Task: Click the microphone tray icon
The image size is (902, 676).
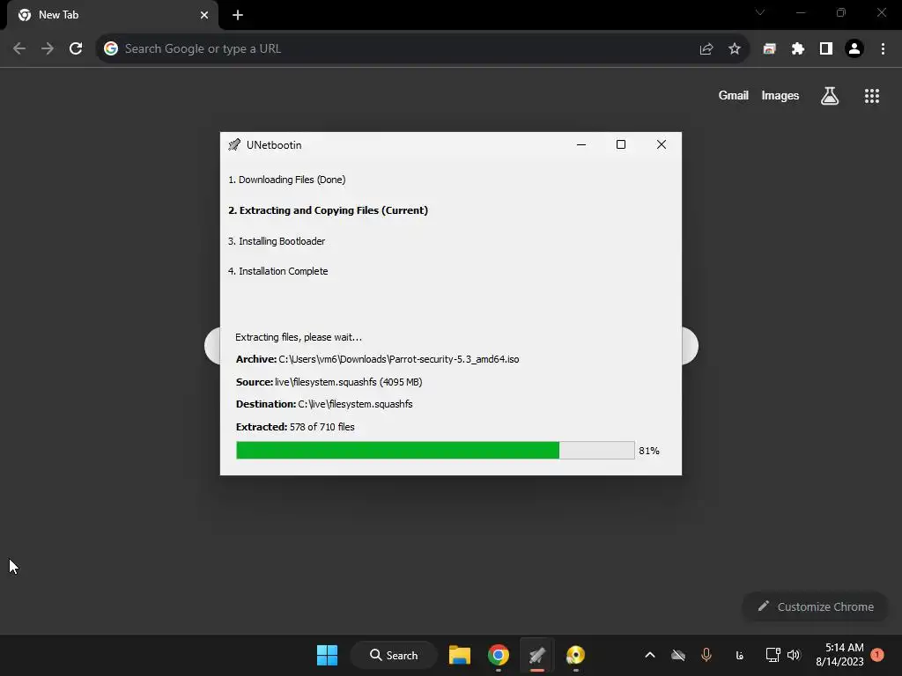Action: point(706,655)
